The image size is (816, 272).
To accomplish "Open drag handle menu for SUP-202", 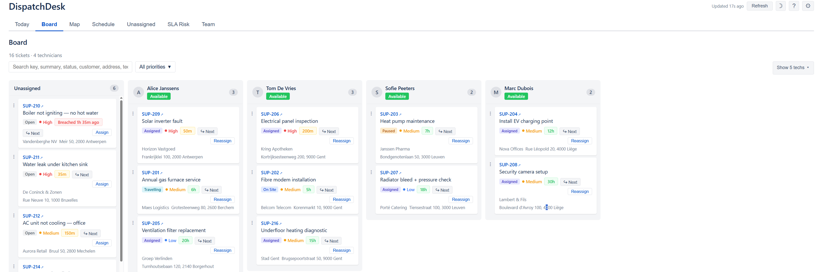I will pyautogui.click(x=252, y=172).
